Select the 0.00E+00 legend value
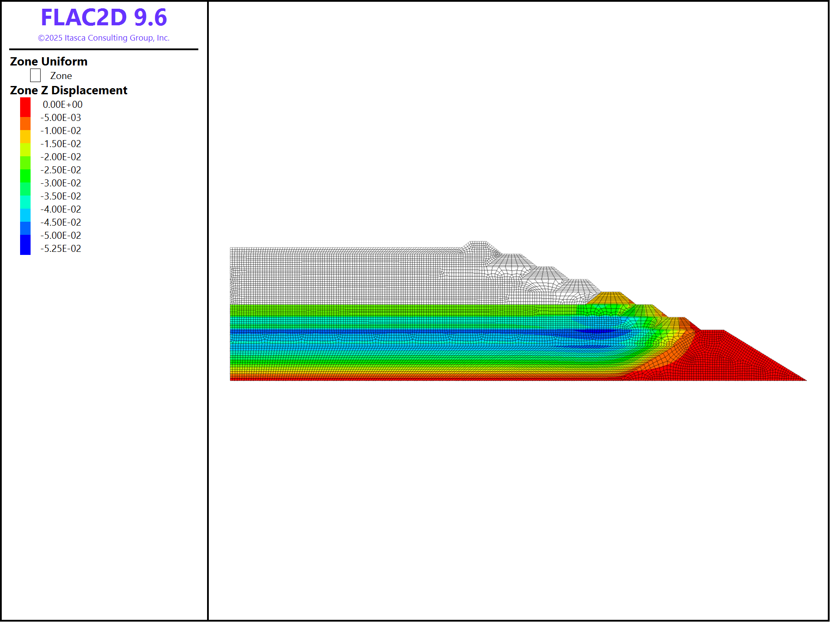Viewport: 830px width, 622px height. [x=62, y=105]
